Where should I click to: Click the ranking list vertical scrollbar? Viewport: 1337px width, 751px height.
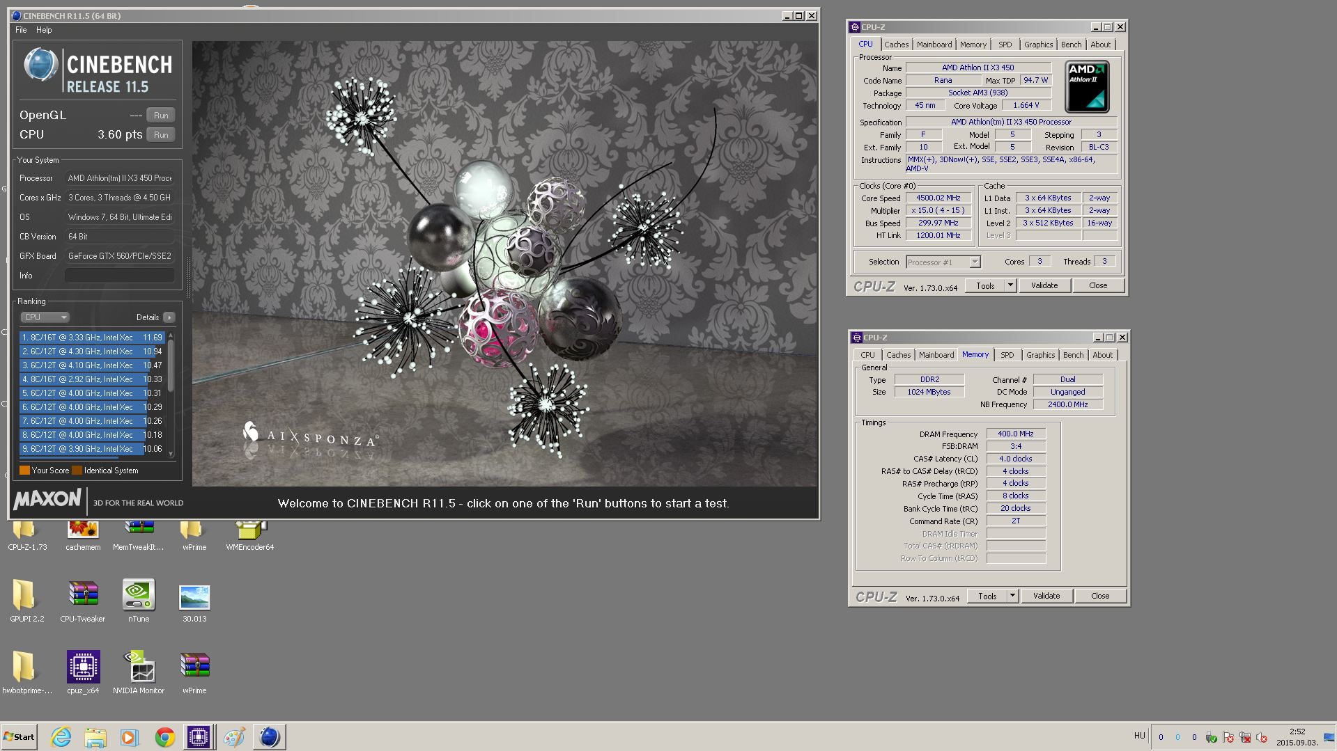tap(171, 394)
